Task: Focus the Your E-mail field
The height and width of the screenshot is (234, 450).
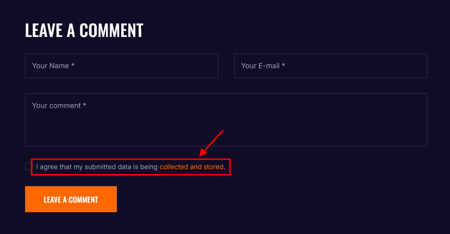Action: [x=330, y=66]
